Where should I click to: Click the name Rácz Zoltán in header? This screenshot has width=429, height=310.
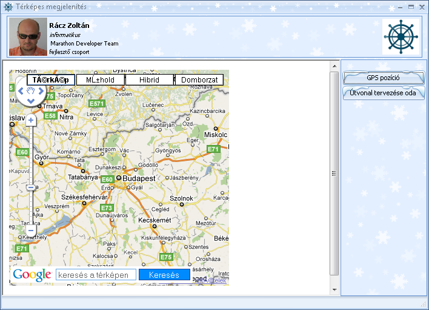click(69, 25)
